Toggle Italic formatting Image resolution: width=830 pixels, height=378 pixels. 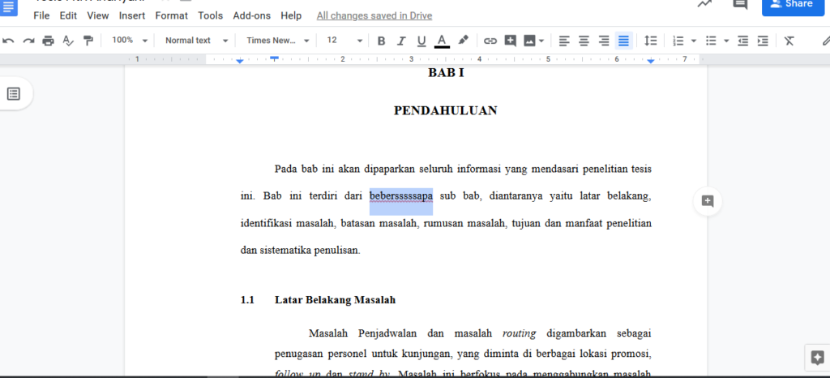tap(401, 41)
